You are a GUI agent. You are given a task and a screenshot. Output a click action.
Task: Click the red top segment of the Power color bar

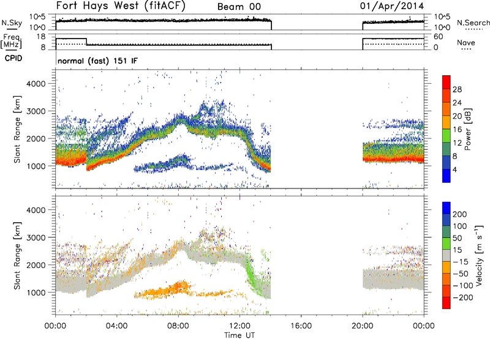[447, 83]
